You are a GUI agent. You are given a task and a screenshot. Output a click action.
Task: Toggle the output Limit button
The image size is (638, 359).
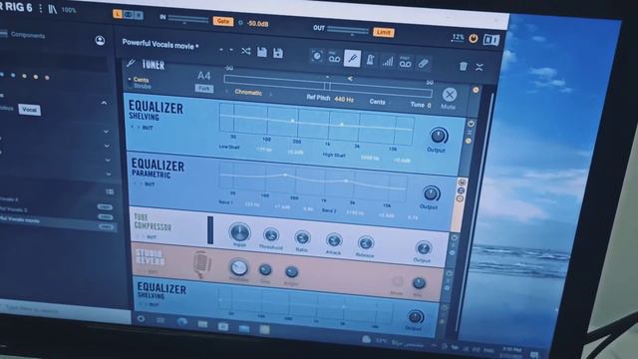pyautogui.click(x=383, y=32)
